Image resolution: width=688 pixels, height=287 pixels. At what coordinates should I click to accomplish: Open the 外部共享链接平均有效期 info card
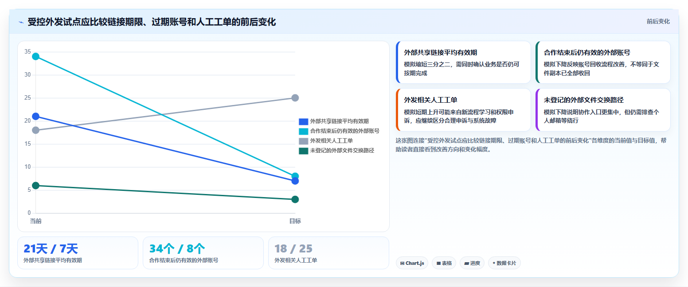pos(463,62)
